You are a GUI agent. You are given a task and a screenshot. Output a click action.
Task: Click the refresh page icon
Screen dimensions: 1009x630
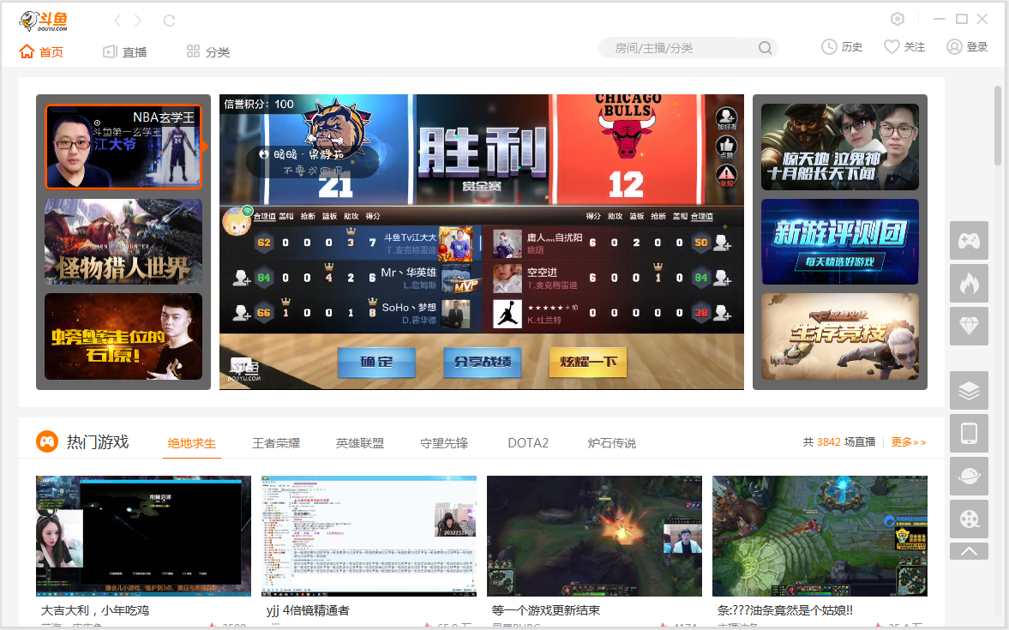coord(169,21)
